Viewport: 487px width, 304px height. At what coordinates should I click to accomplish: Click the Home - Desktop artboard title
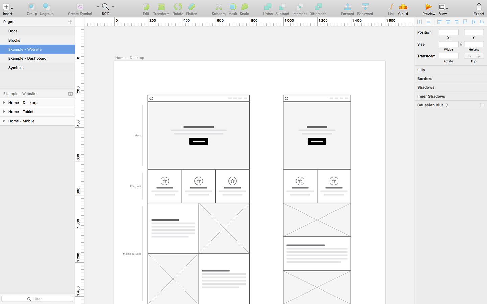pyautogui.click(x=130, y=58)
